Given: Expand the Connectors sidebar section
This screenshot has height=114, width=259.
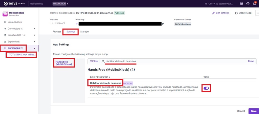Looking at the screenshot, I should pyautogui.click(x=35, y=28).
